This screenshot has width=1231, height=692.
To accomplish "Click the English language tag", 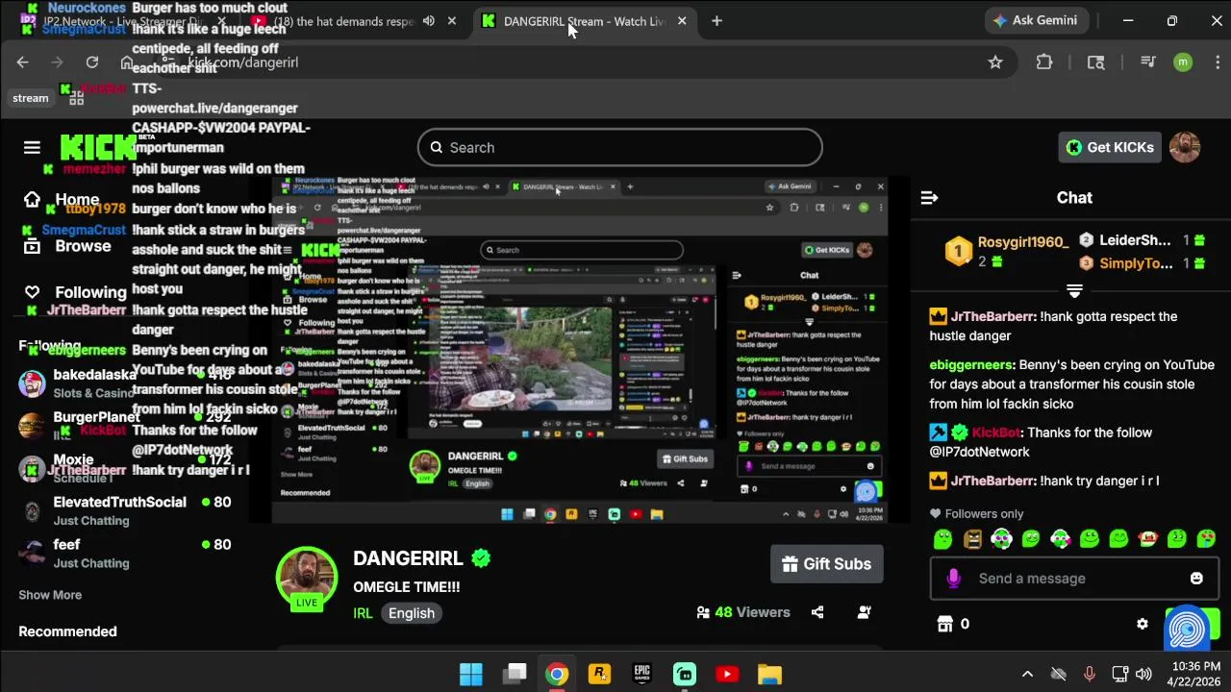I will (x=412, y=613).
